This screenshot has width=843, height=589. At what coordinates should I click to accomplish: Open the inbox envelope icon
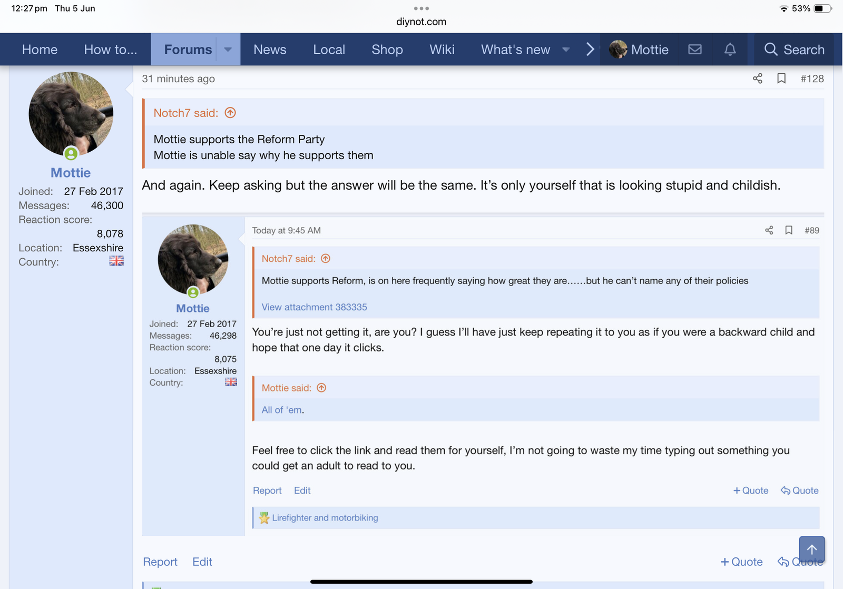(695, 50)
